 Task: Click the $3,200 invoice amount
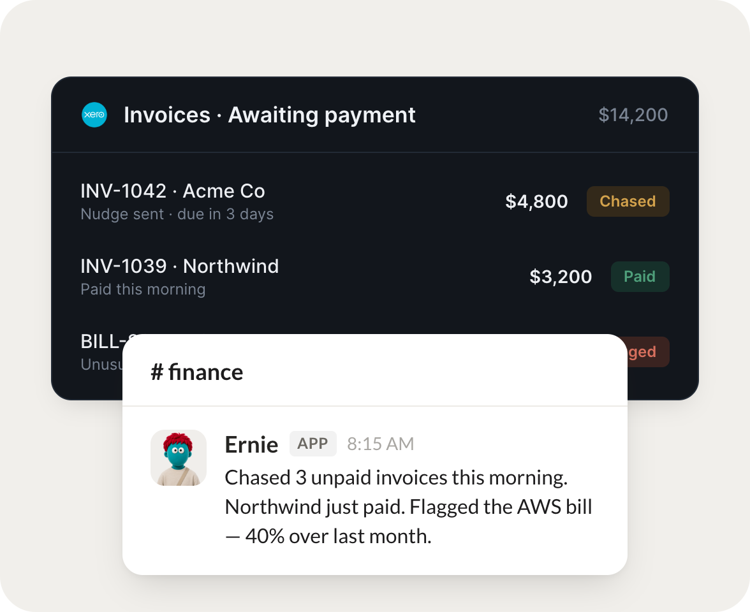(x=561, y=277)
